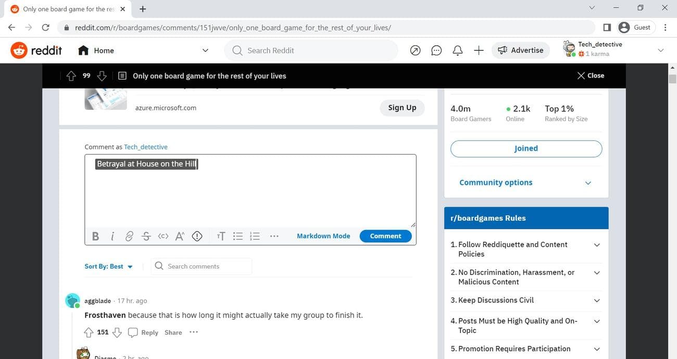
Task: Open the notifications bell icon
Action: click(458, 50)
